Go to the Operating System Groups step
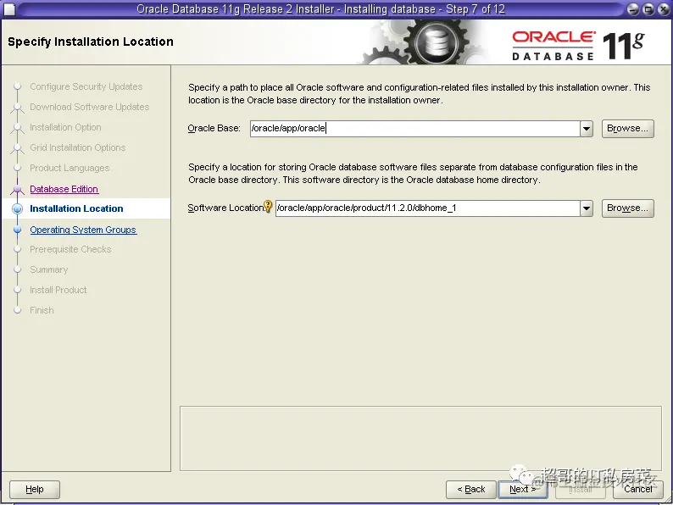This screenshot has height=505, width=673. click(83, 230)
